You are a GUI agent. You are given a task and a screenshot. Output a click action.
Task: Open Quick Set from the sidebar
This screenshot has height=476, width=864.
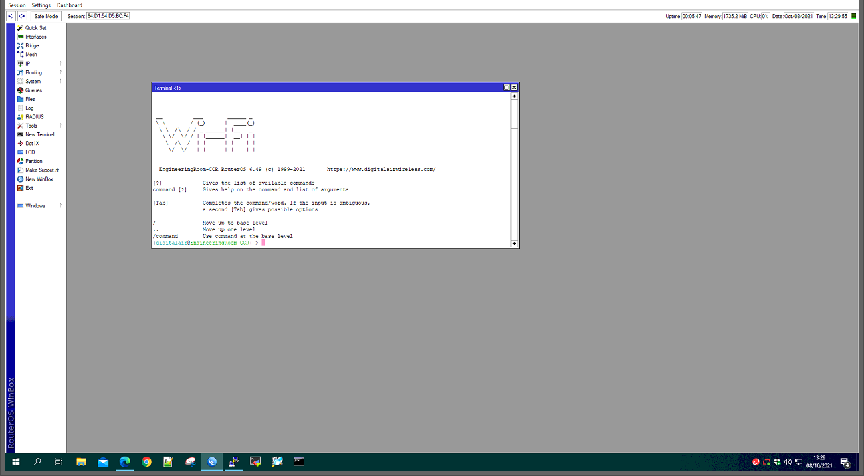(x=35, y=28)
